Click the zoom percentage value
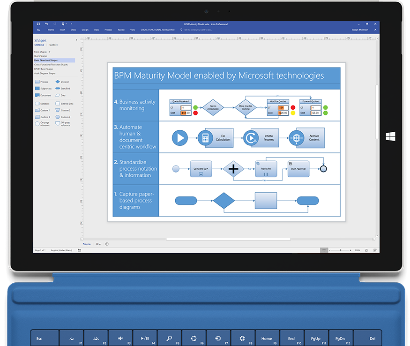 point(358,250)
